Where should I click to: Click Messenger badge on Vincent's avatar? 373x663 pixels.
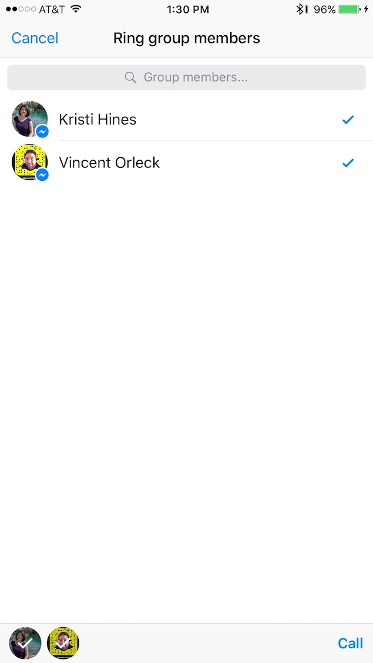(42, 175)
